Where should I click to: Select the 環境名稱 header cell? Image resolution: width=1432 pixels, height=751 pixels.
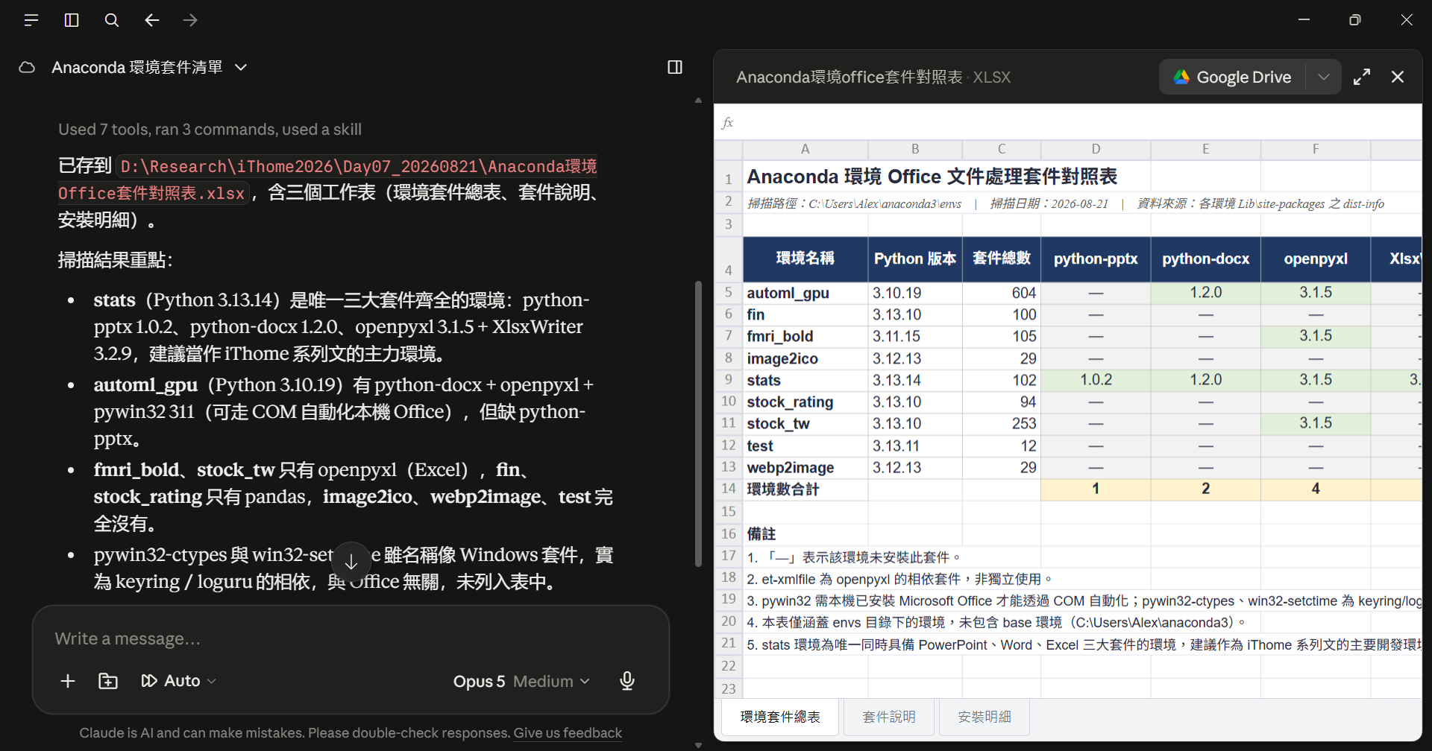click(805, 259)
